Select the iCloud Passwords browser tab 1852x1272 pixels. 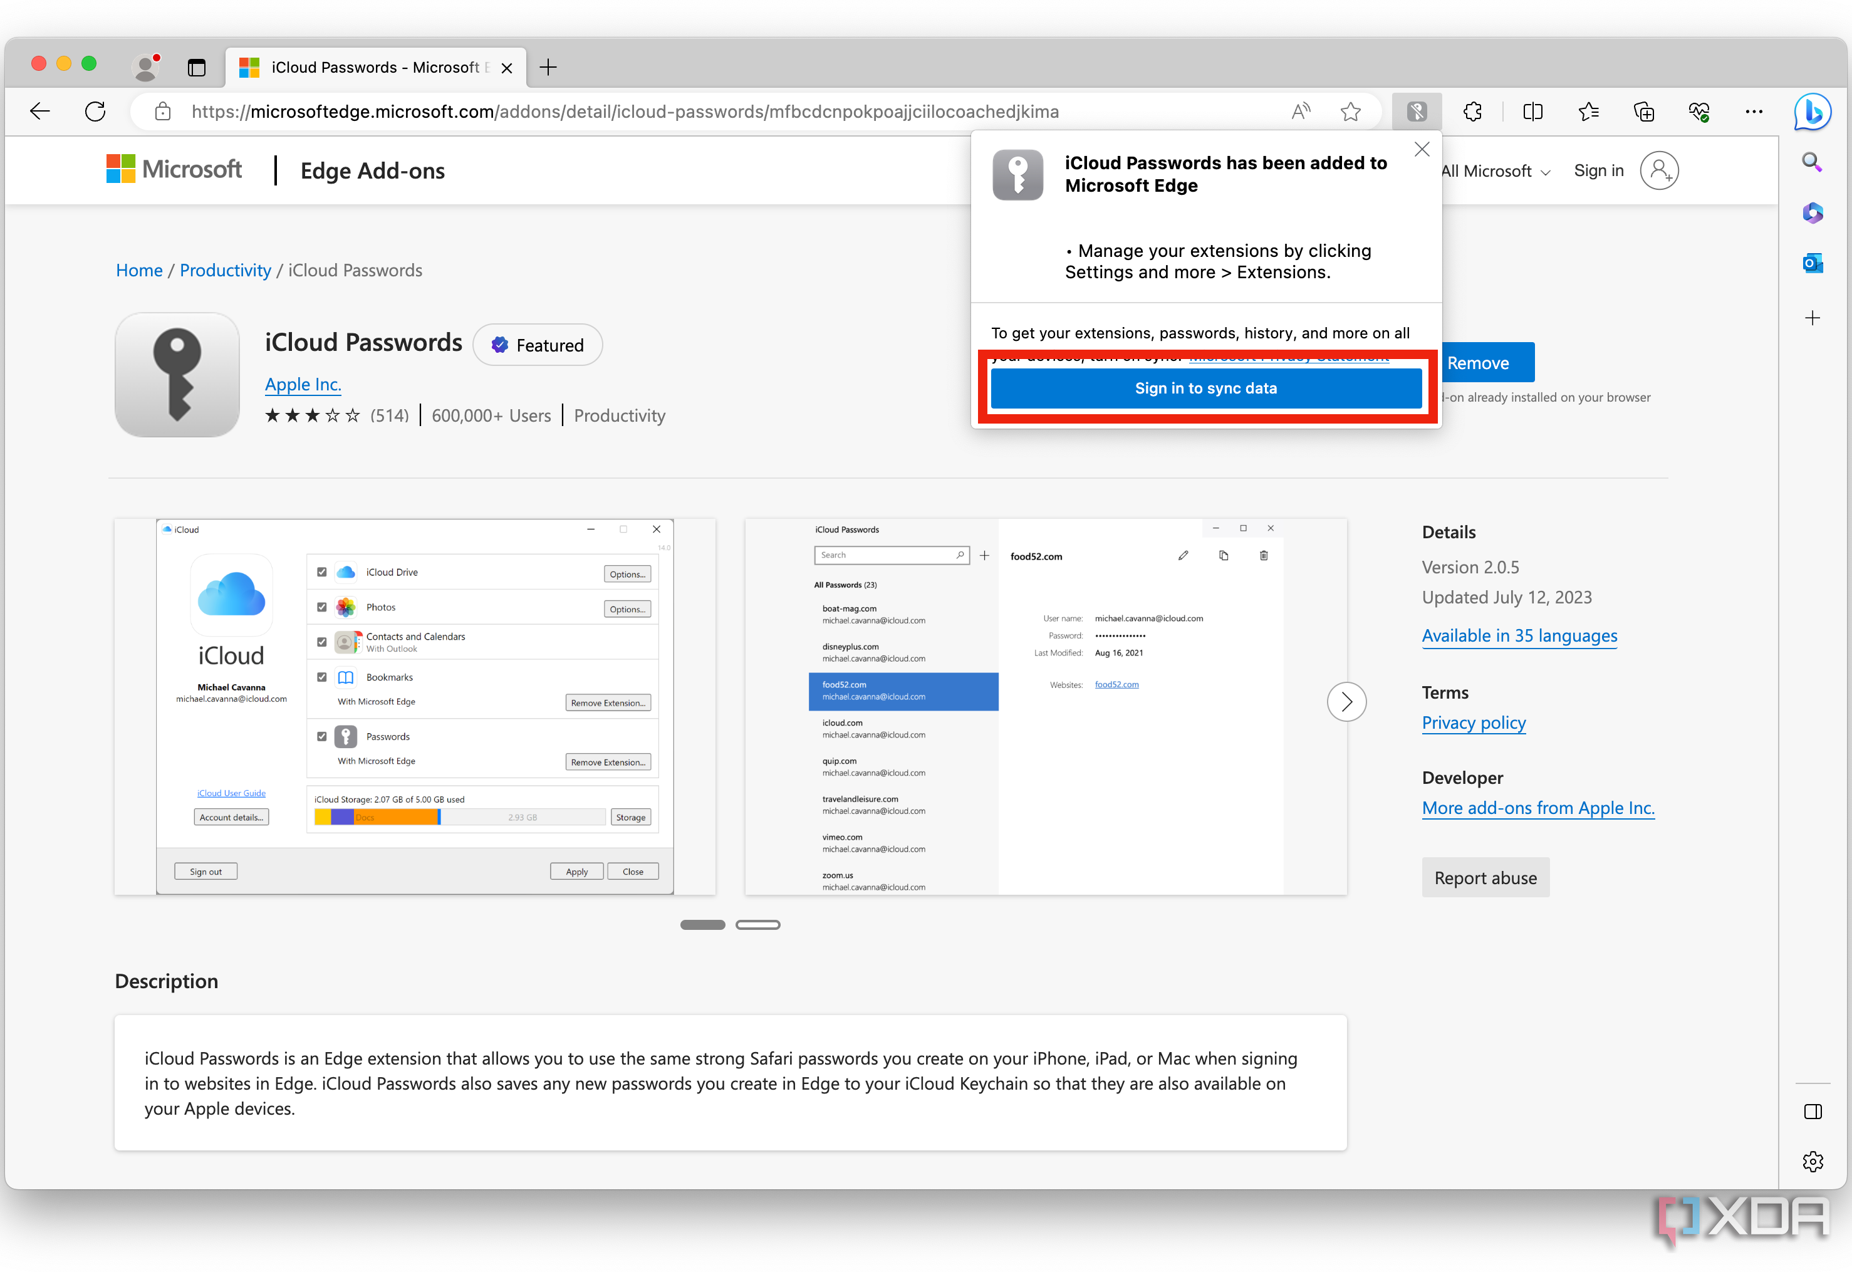click(x=375, y=68)
